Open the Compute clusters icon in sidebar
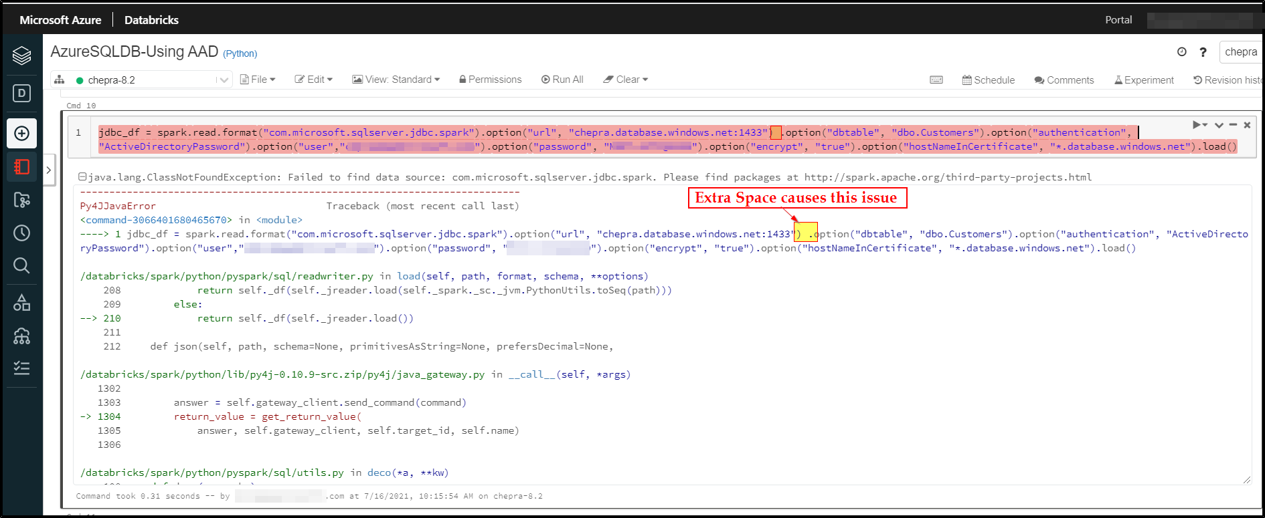This screenshot has width=1265, height=518. point(21,336)
